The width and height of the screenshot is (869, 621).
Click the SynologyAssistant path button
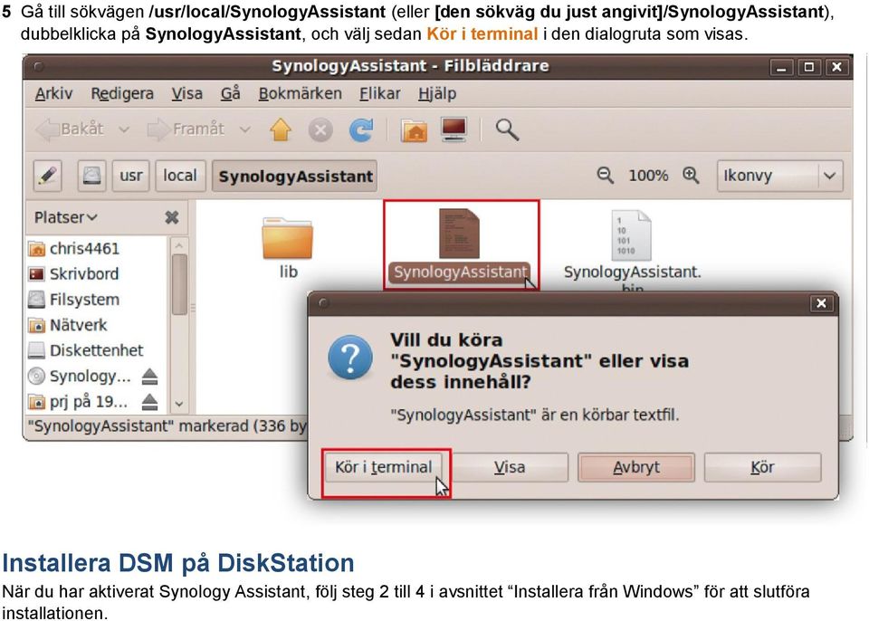295,177
